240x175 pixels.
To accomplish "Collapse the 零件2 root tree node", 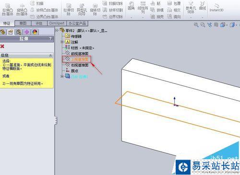I will tap(57, 30).
